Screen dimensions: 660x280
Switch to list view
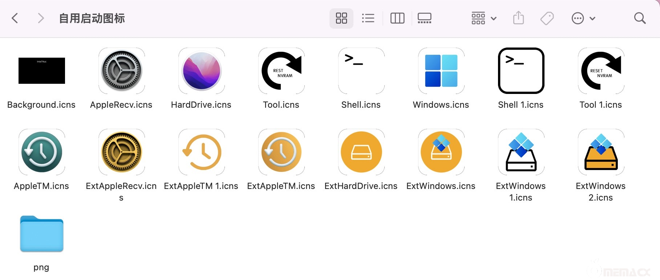point(368,18)
